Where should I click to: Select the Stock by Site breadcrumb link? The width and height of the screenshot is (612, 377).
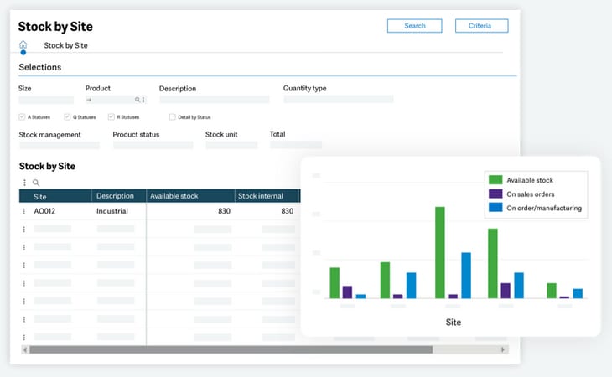65,45
